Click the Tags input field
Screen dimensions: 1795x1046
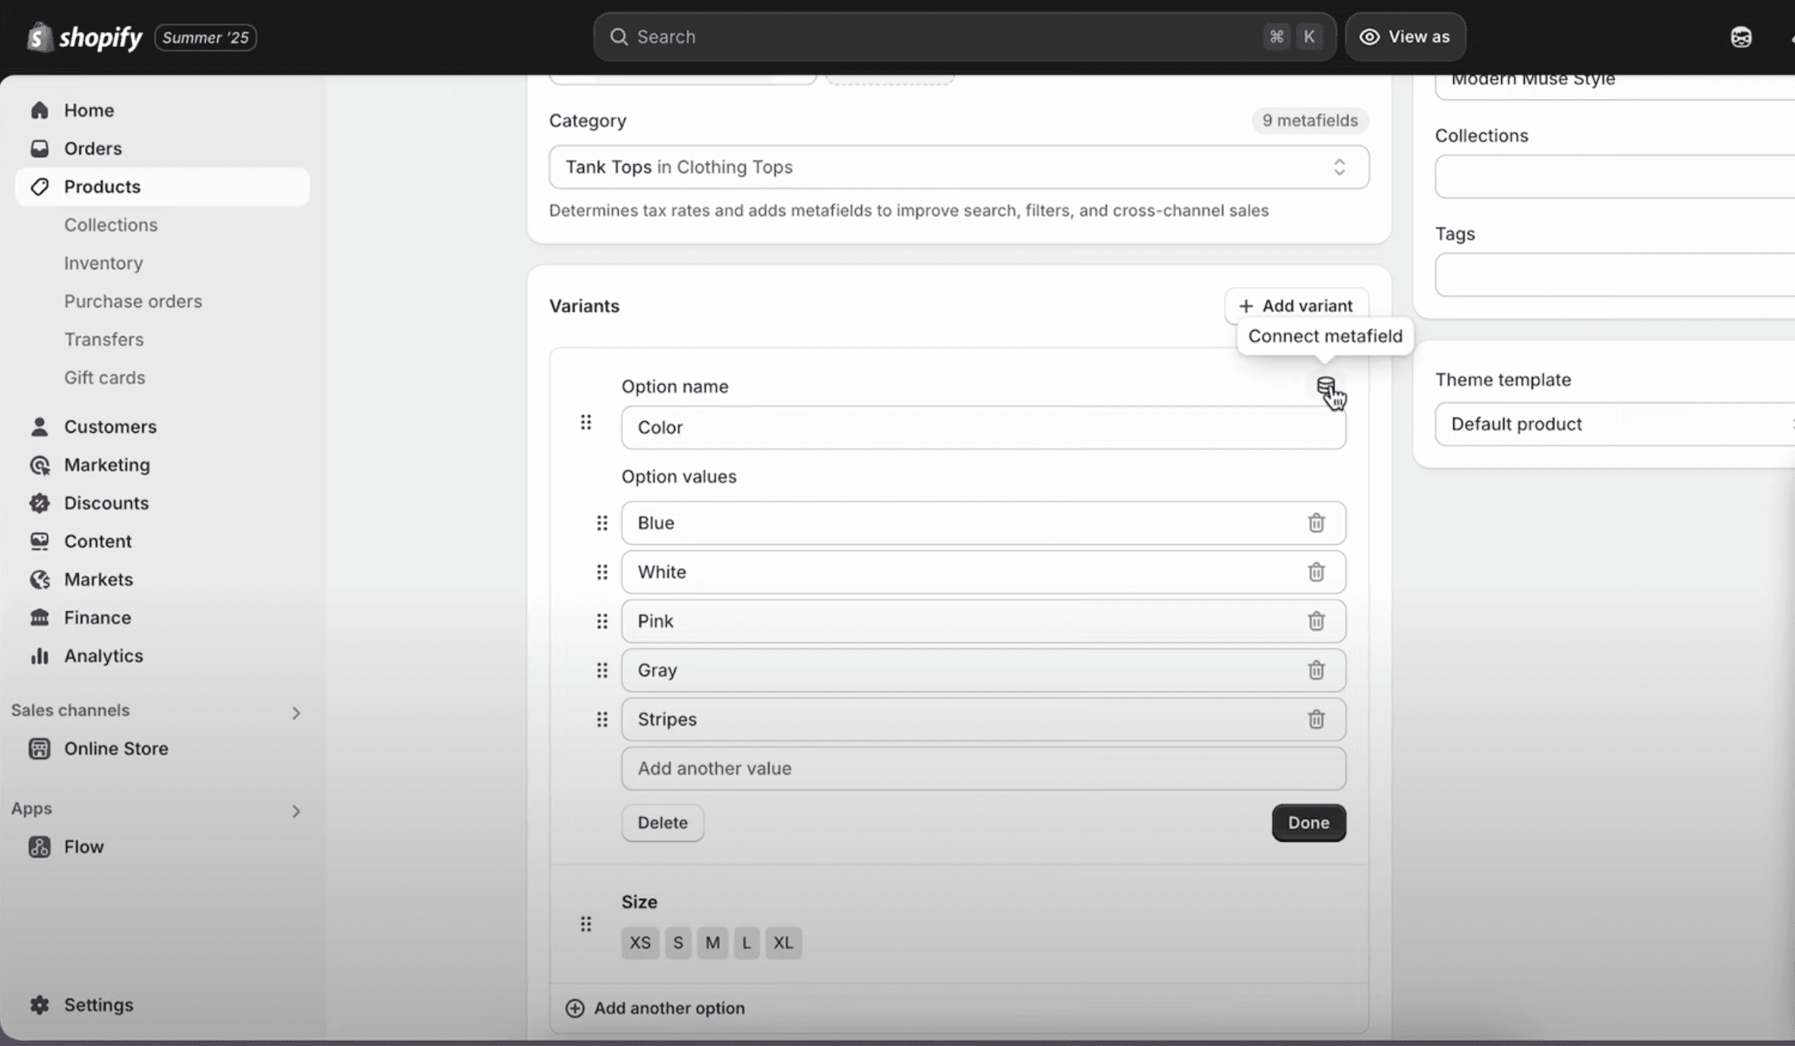coord(1615,274)
